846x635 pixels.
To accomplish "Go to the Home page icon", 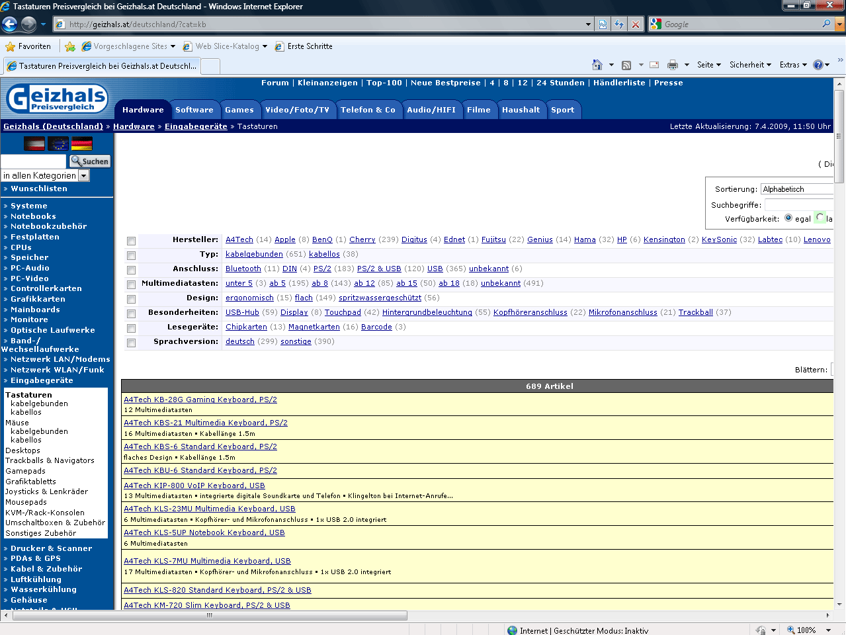I will pos(597,65).
